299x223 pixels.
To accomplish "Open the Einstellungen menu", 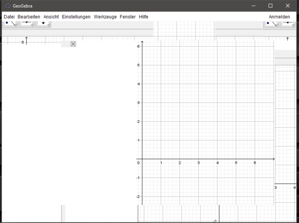I will tap(76, 17).
